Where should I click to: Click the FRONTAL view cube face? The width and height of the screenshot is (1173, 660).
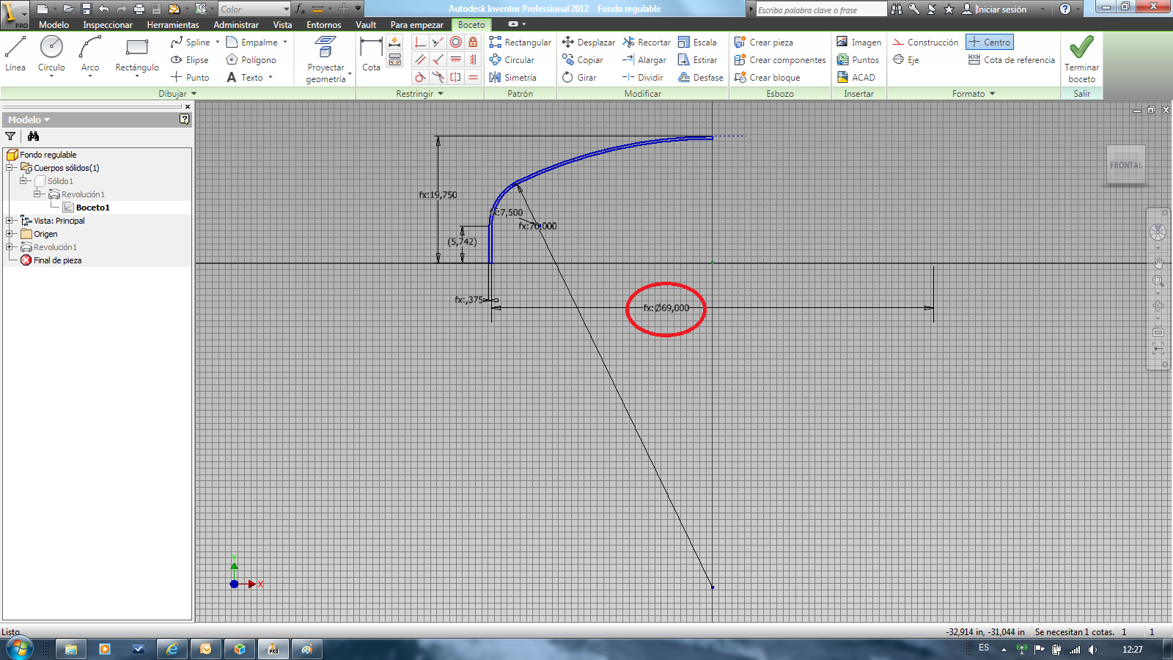pos(1126,165)
